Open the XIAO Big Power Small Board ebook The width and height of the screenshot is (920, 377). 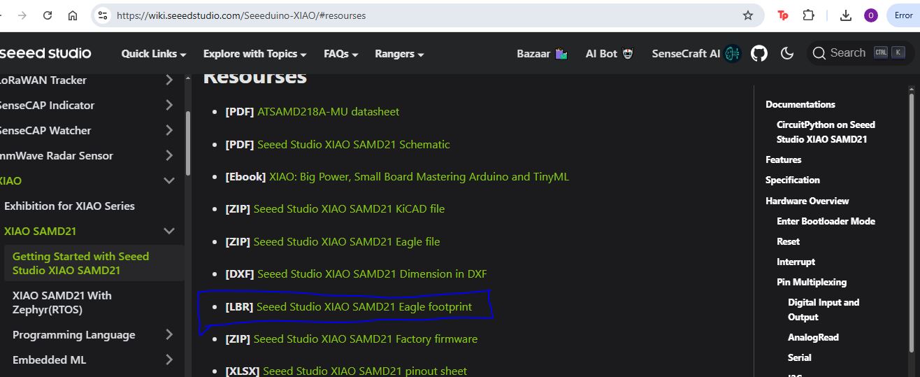419,176
